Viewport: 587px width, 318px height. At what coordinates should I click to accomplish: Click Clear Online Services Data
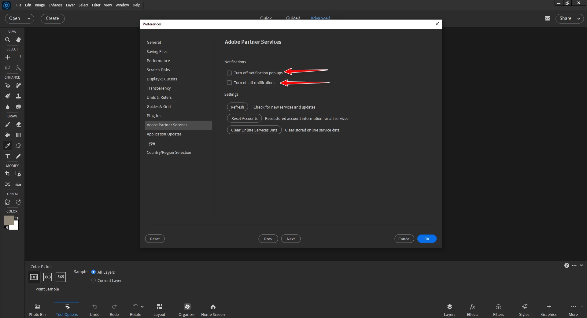tap(254, 130)
